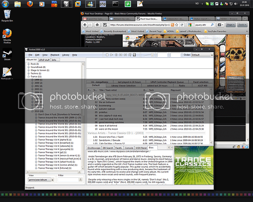
Task: Open the Steam desktop shortcut
Action: pos(7,55)
